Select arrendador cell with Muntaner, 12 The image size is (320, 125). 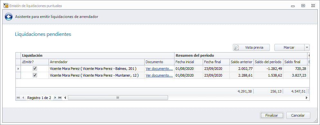click(97, 75)
